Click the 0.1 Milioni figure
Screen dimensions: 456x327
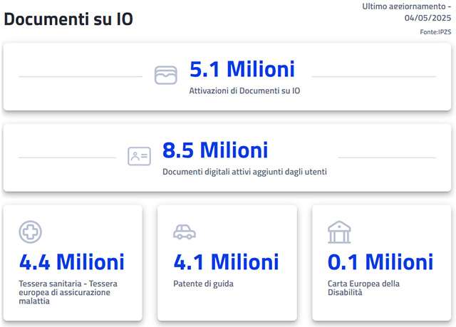pyautogui.click(x=380, y=261)
